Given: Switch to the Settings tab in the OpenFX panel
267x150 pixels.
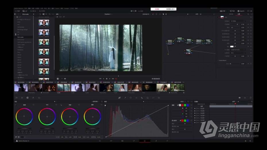Looking at the screenshot, I should [239, 14].
